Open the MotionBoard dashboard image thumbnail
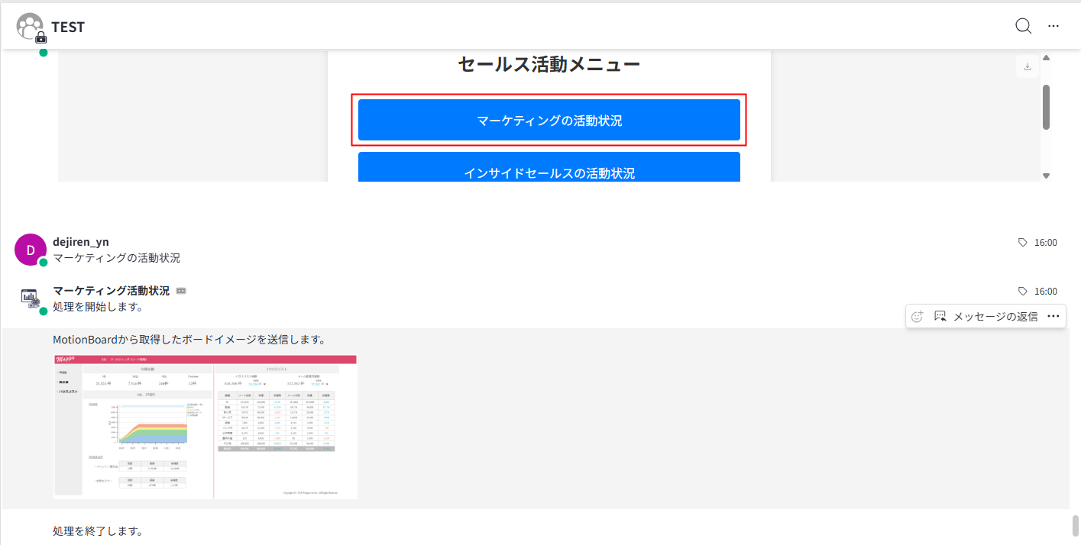Image resolution: width=1081 pixels, height=545 pixels. 206,426
